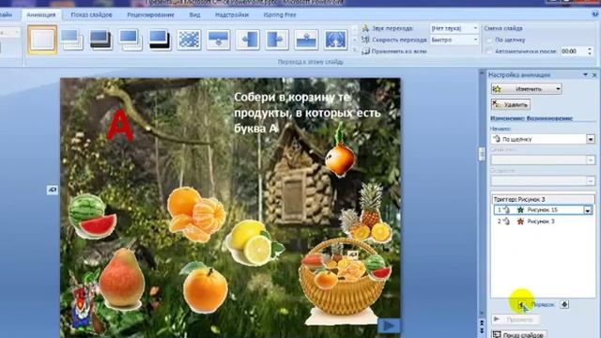Open dropdown arrow of Рисунок 15 effect
Image resolution: width=601 pixels, height=338 pixels.
[x=588, y=210]
